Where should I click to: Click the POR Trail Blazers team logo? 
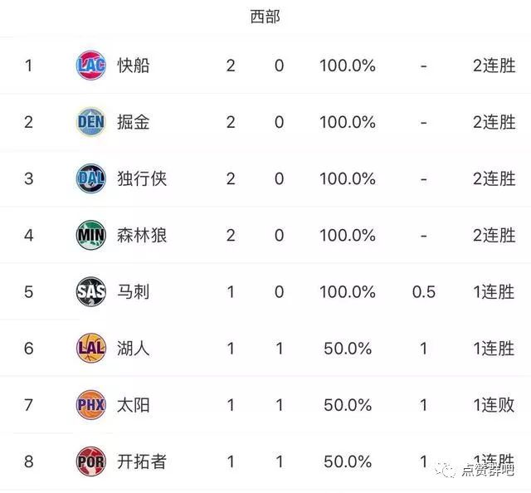pos(91,461)
